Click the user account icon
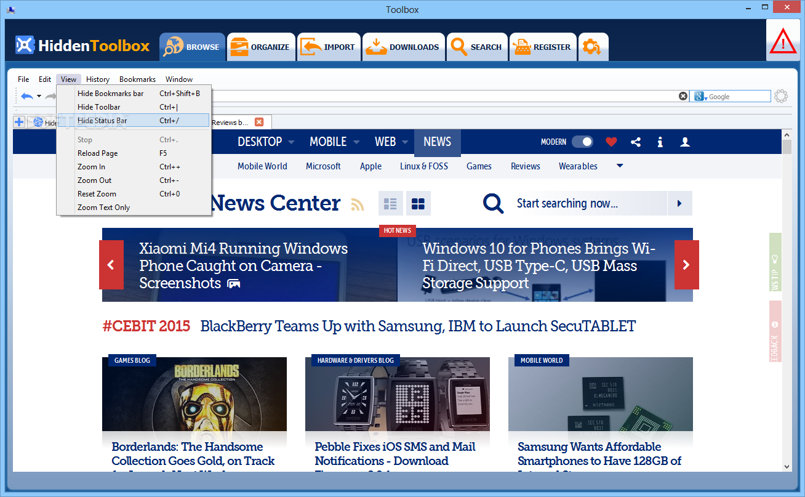 point(684,142)
